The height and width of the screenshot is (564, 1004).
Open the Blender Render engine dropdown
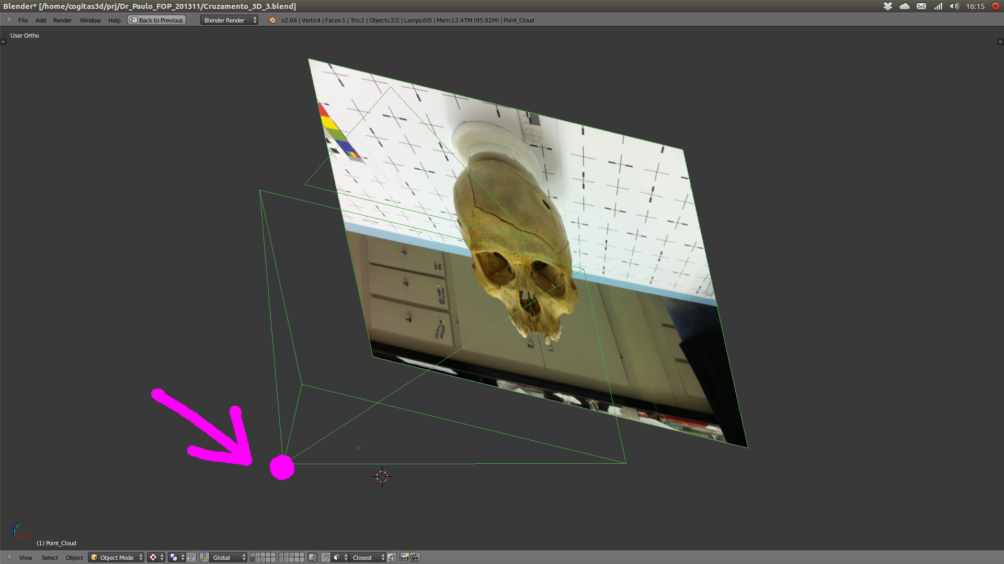(229, 20)
